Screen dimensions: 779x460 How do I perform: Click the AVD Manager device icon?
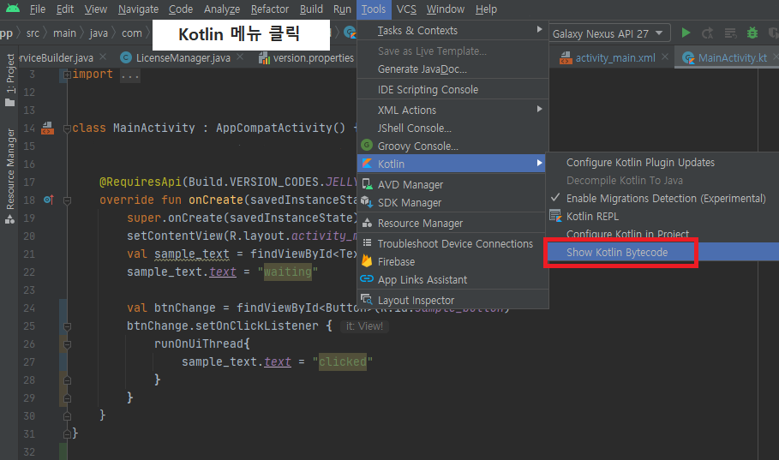point(367,184)
